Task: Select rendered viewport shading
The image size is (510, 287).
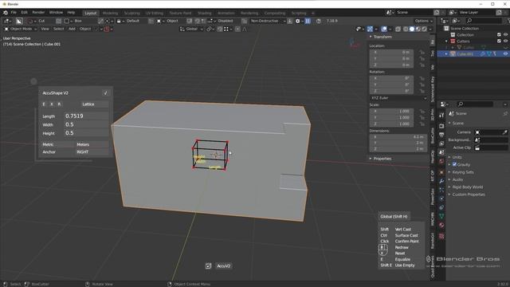Action: point(424,29)
